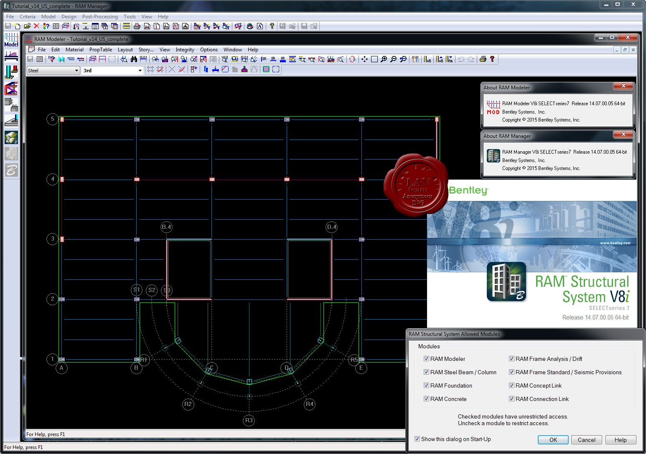Open the 3rd story level dropdown
646x454 pixels.
[113, 71]
